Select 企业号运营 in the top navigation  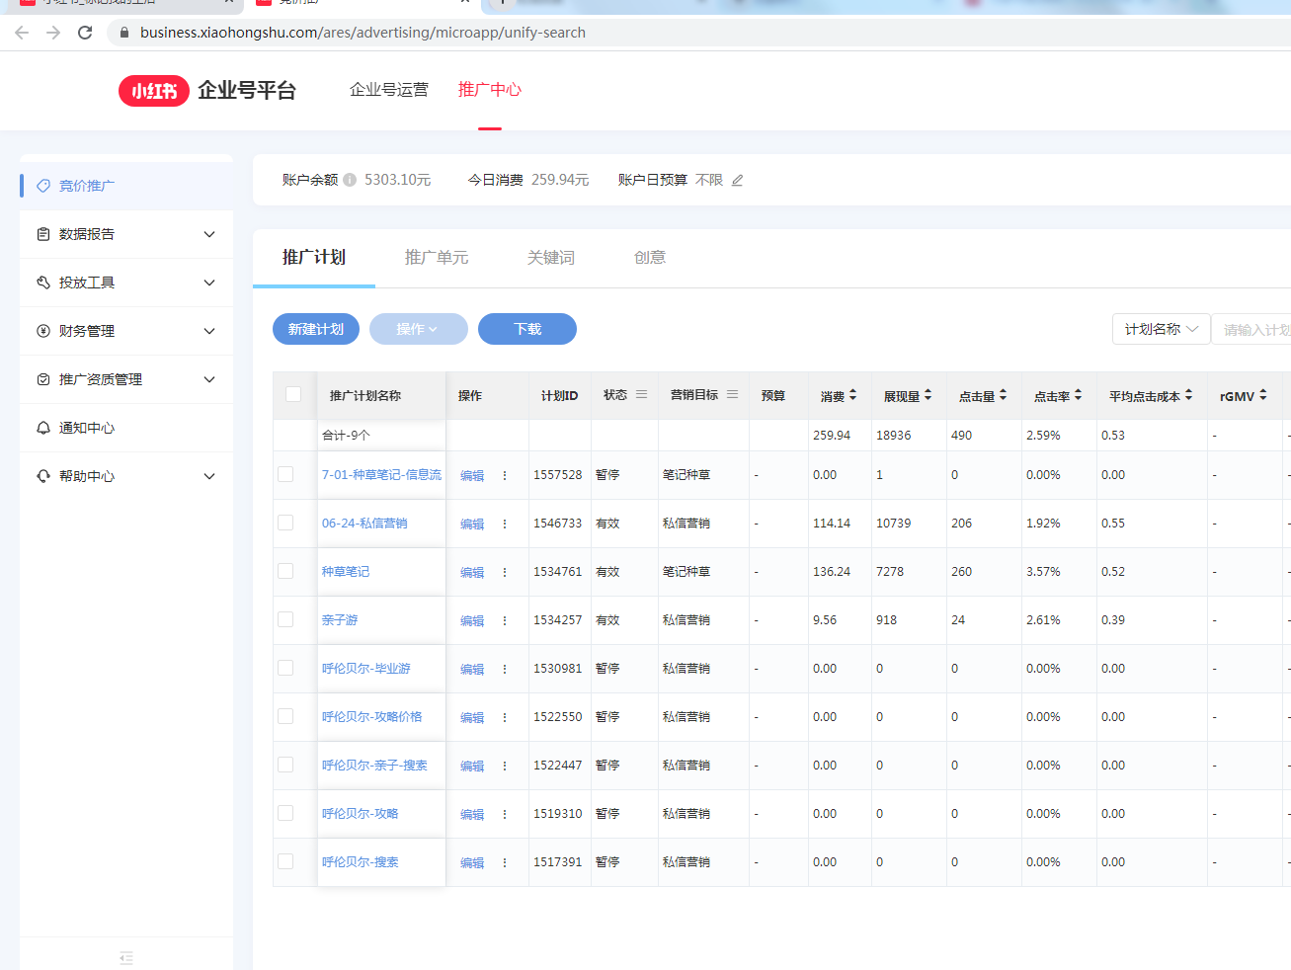click(389, 90)
